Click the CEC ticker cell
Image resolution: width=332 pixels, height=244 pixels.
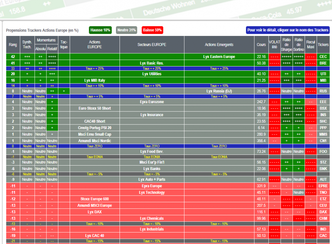323,56
